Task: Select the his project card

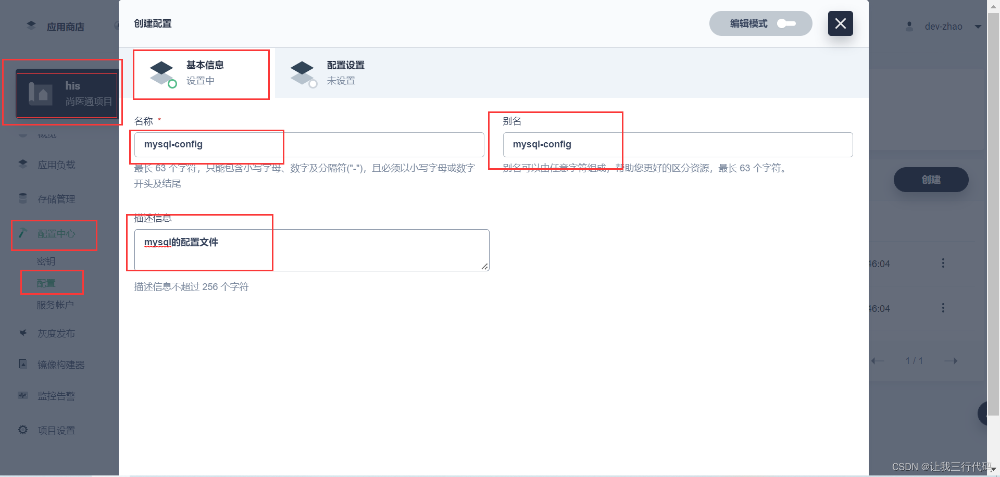Action: tap(67, 94)
